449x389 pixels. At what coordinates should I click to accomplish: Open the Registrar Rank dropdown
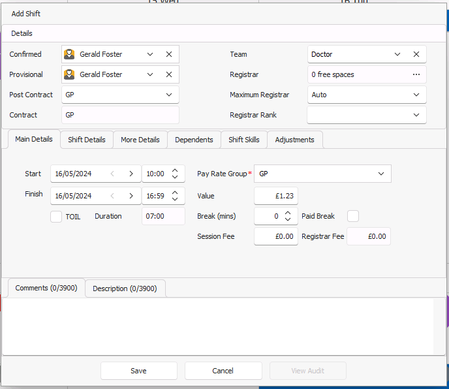point(416,115)
